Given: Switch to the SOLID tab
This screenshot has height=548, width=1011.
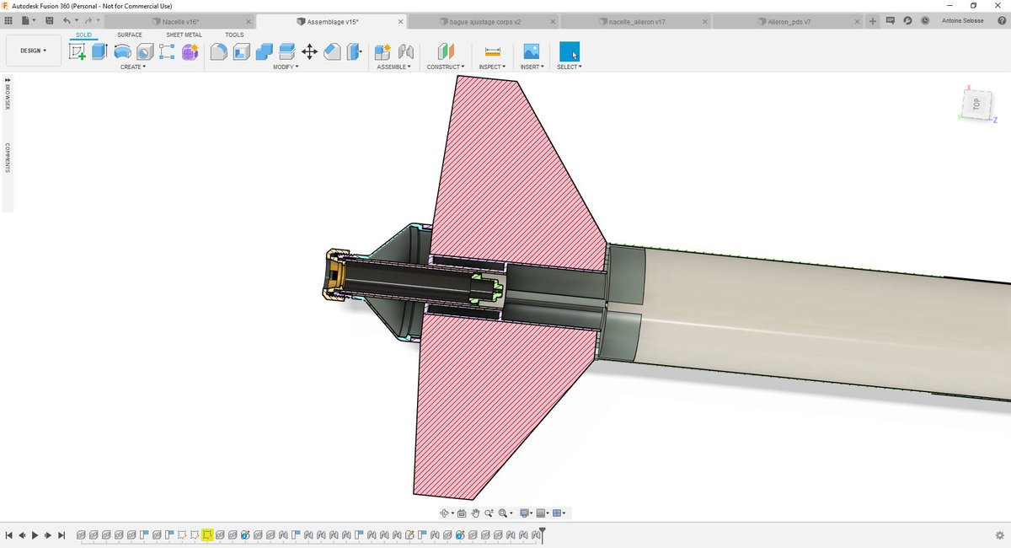Looking at the screenshot, I should click(83, 35).
